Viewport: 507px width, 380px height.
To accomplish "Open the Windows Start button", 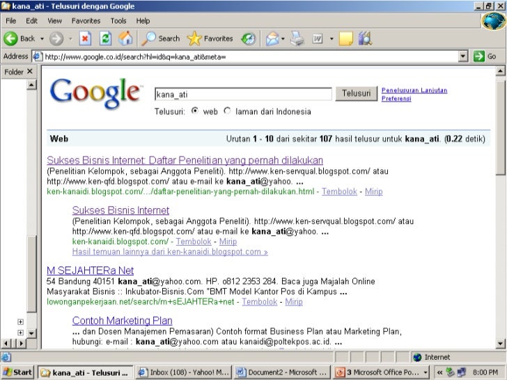I will pyautogui.click(x=17, y=372).
